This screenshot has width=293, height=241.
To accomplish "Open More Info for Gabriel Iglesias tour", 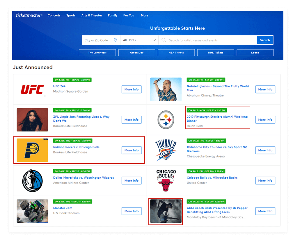I will (265, 89).
